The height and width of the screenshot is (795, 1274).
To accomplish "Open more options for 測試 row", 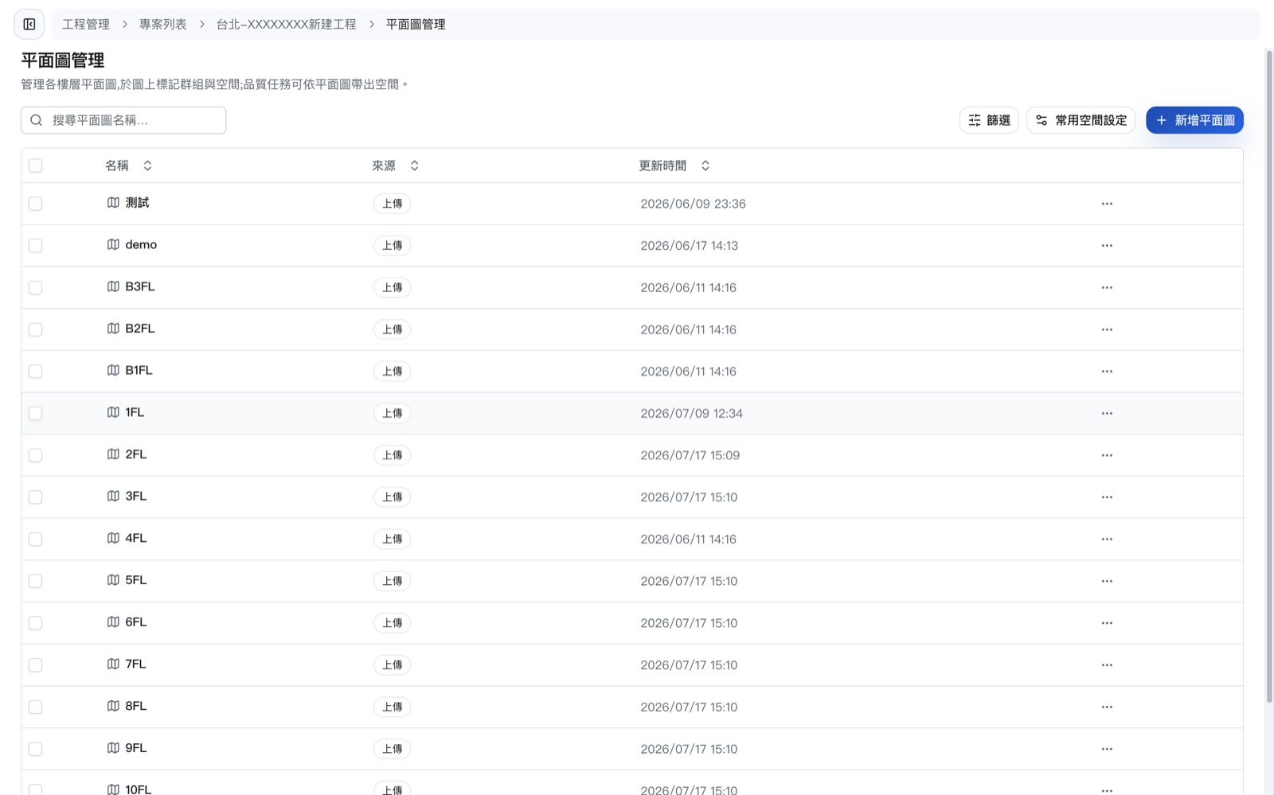I will point(1107,204).
